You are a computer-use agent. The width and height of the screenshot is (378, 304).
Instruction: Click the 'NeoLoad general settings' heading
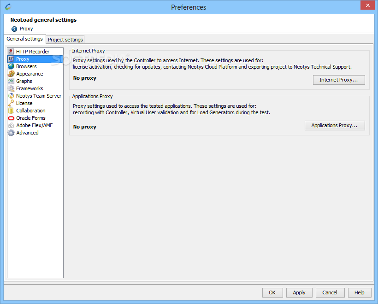tap(43, 20)
